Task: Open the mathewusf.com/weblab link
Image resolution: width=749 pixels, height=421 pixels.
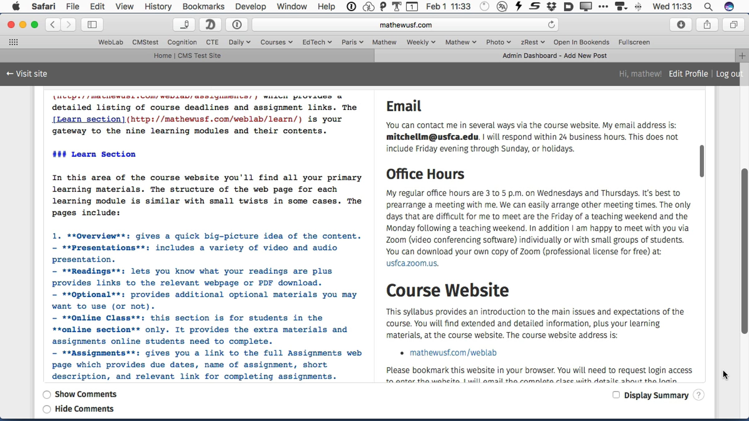Action: click(453, 353)
